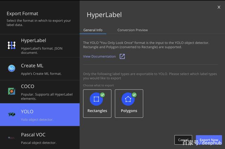This screenshot has width=225, height=149.
Task: Select the YOLO format title
Action: (27, 112)
